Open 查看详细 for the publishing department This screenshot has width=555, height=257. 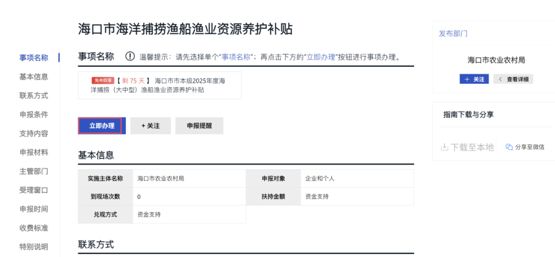pos(513,79)
